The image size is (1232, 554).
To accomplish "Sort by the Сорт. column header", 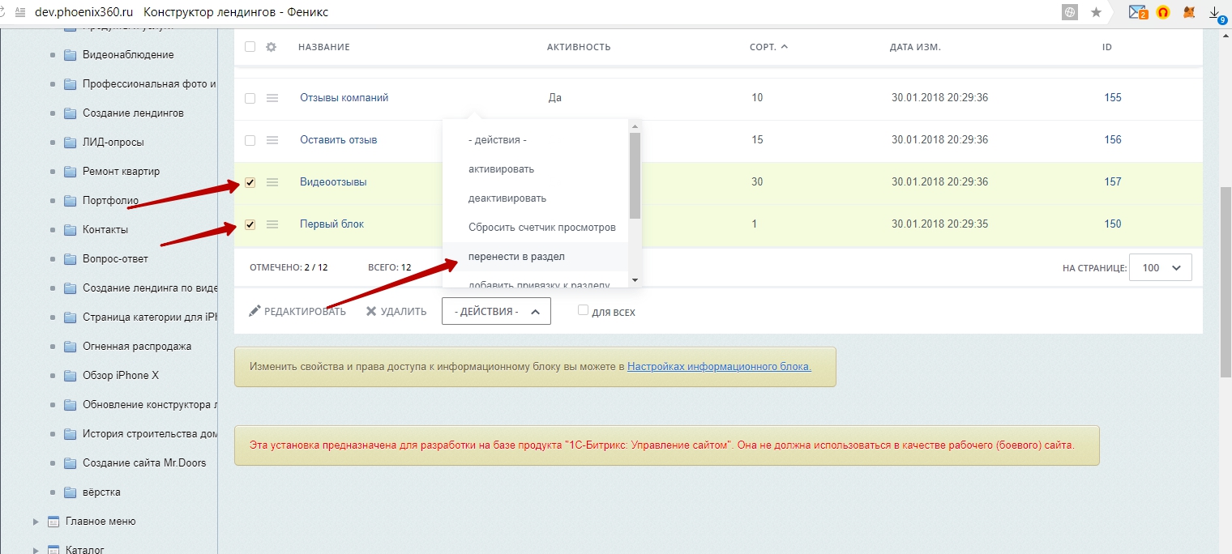I will click(768, 47).
